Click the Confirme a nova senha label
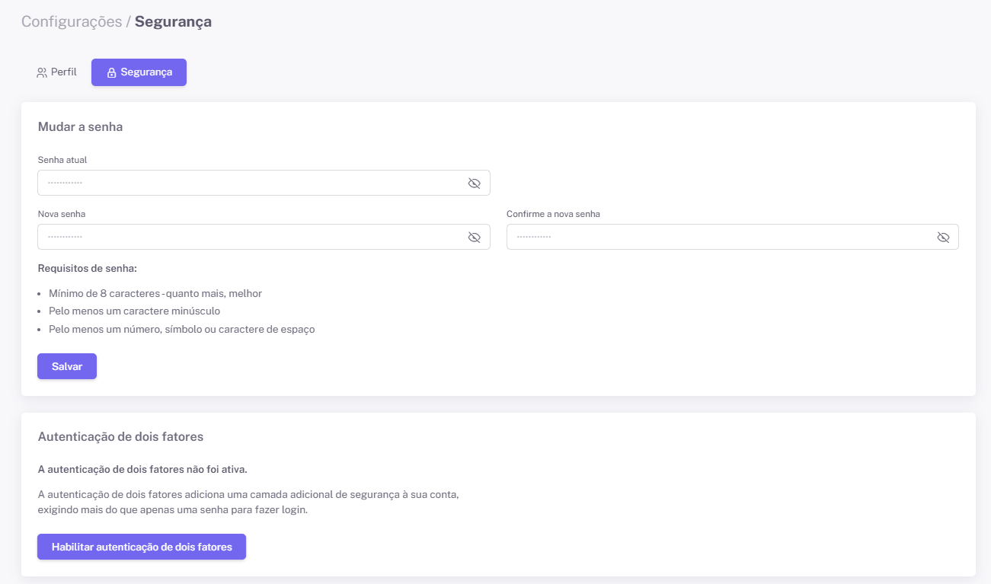The height and width of the screenshot is (584, 991). click(553, 214)
